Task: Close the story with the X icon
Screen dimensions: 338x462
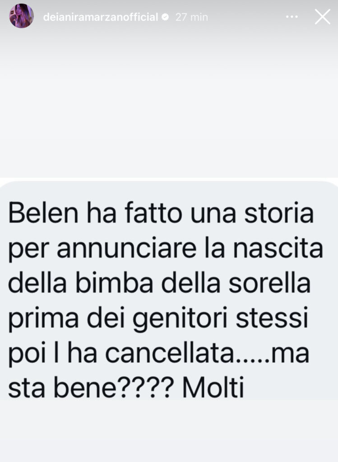Action: 322,17
